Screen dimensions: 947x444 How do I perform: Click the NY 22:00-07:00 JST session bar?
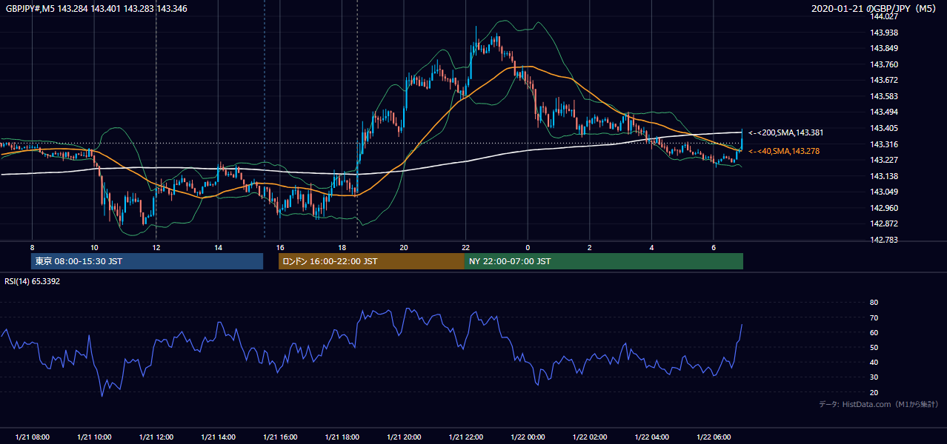pyautogui.click(x=603, y=261)
